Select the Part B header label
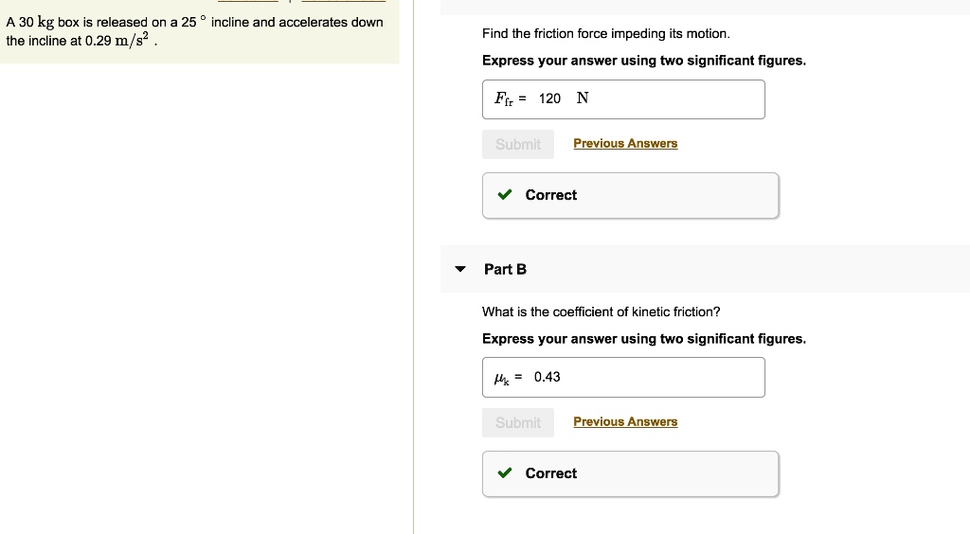This screenshot has height=534, width=970. [x=505, y=269]
